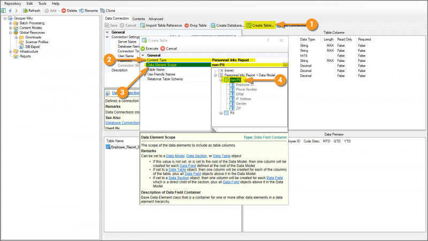Screen dimensions: 428x241
Task: Expand the Content Models tree node
Action: point(10,28)
